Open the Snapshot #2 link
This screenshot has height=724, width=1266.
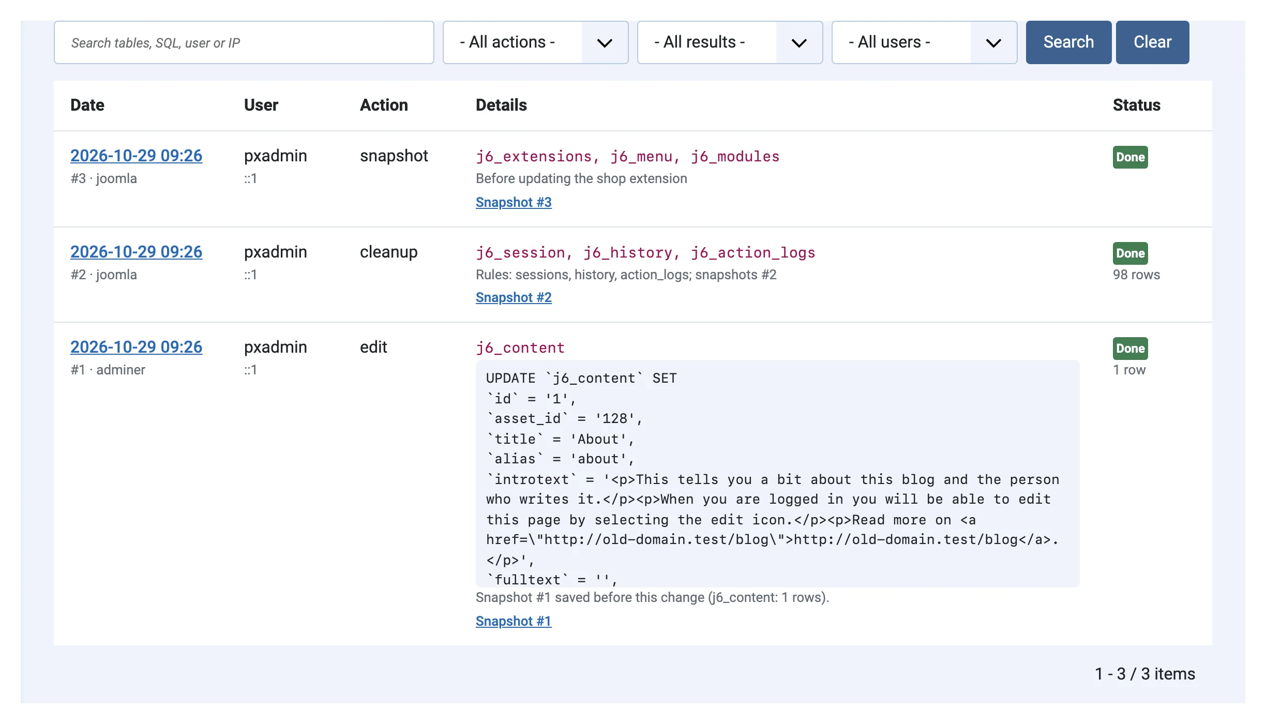pos(514,297)
